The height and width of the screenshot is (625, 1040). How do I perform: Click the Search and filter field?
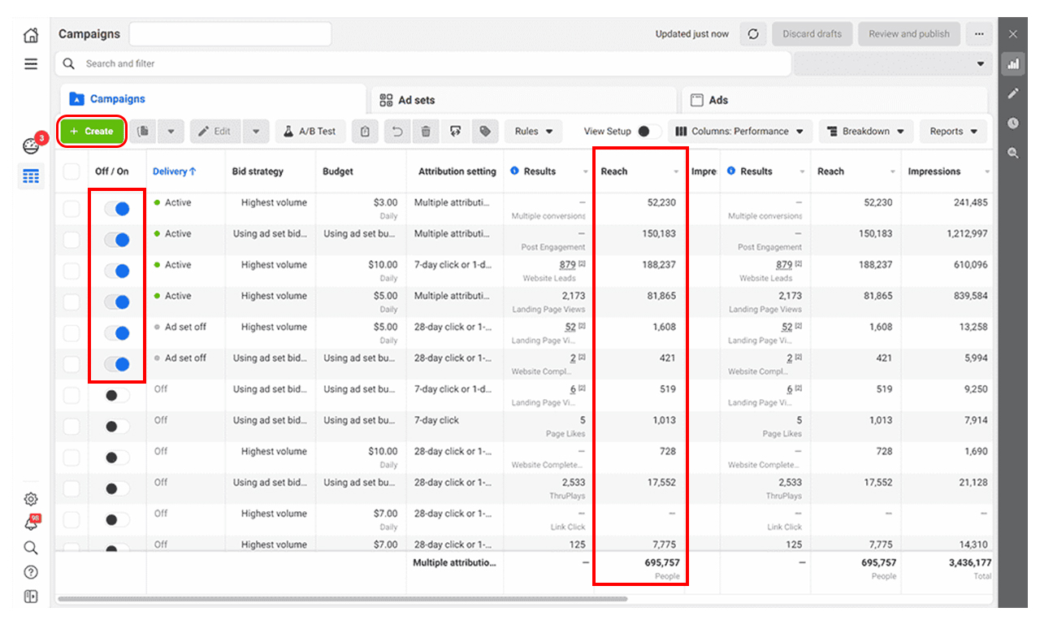coord(422,63)
